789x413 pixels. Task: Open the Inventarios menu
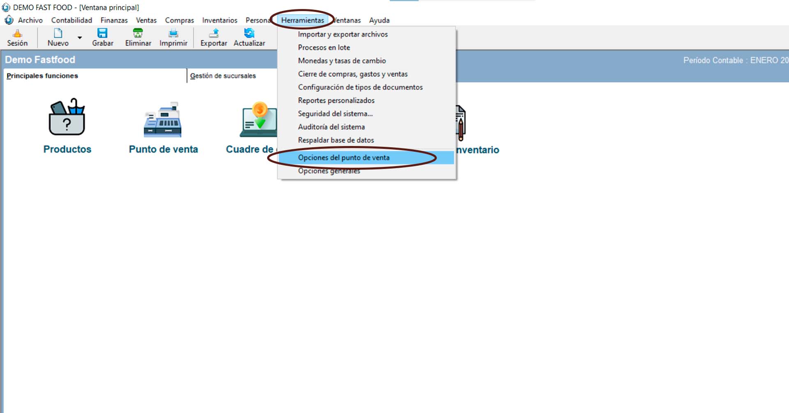[219, 20]
